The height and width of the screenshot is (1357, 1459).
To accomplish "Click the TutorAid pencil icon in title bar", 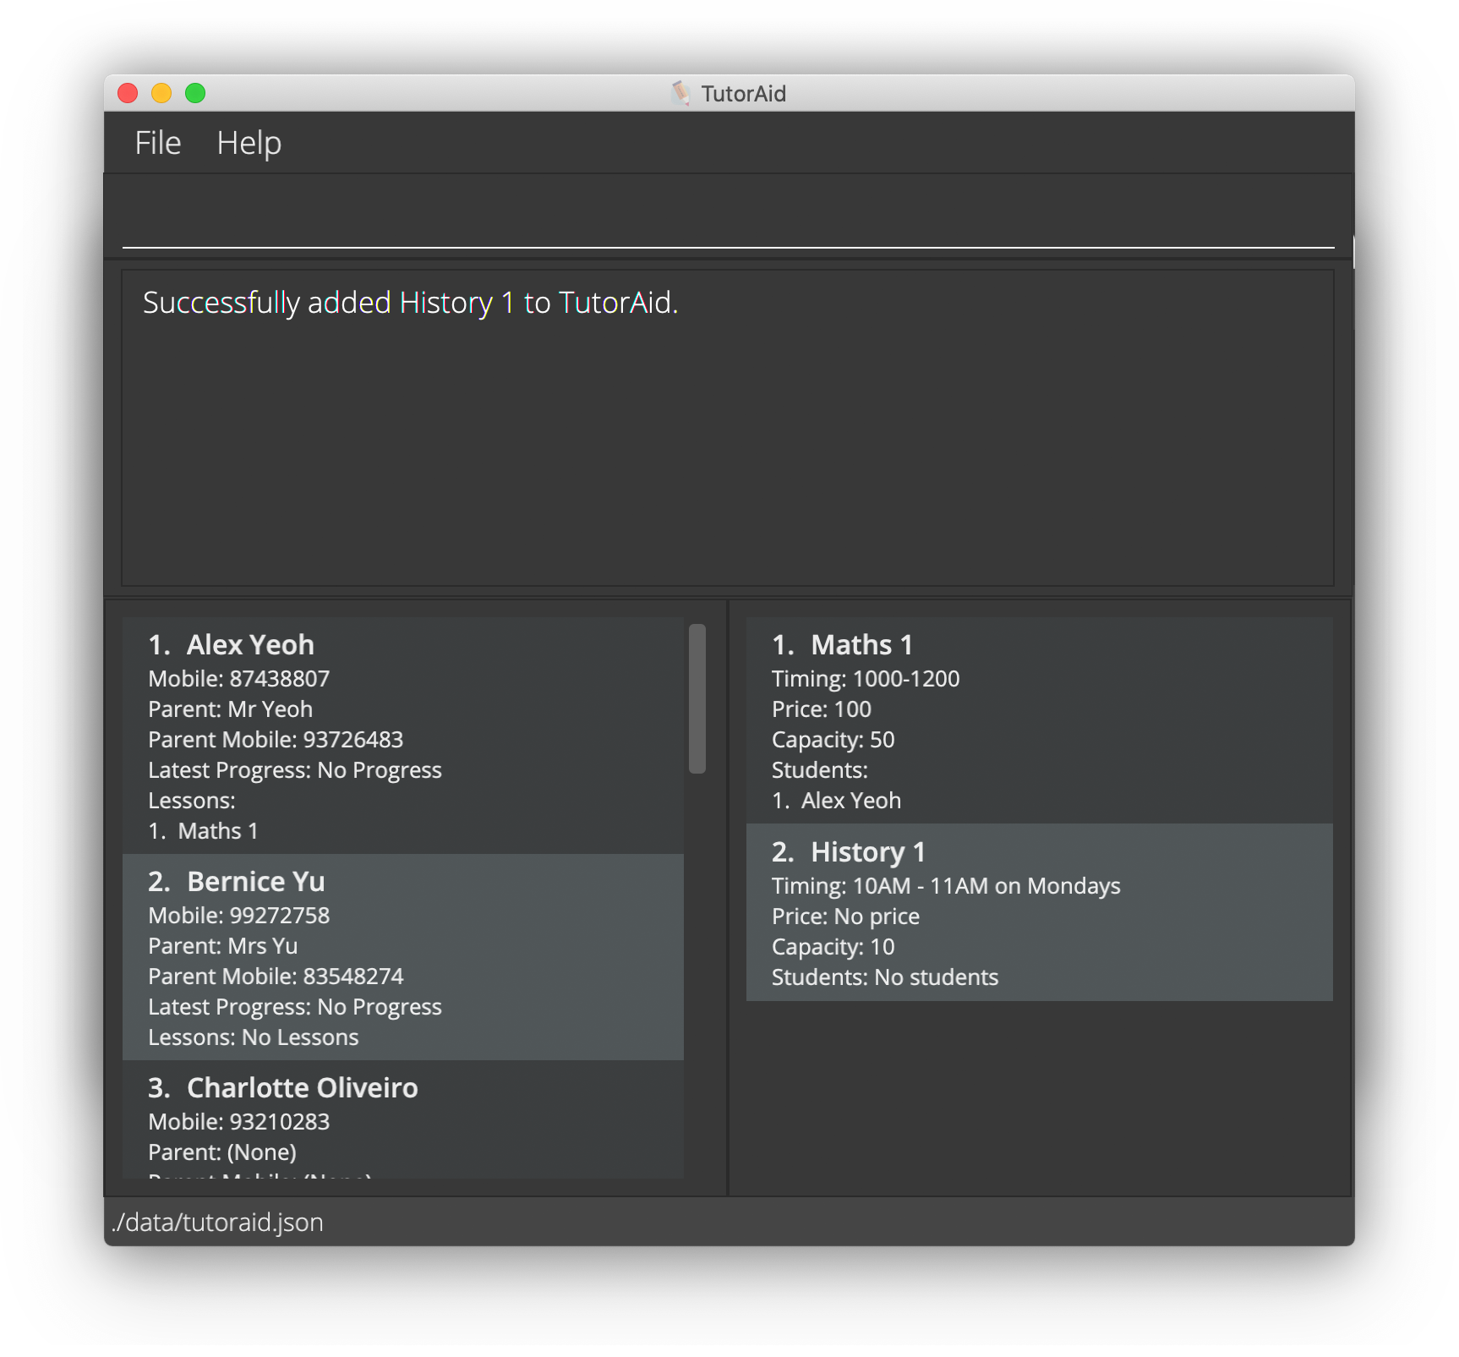I will (x=680, y=93).
